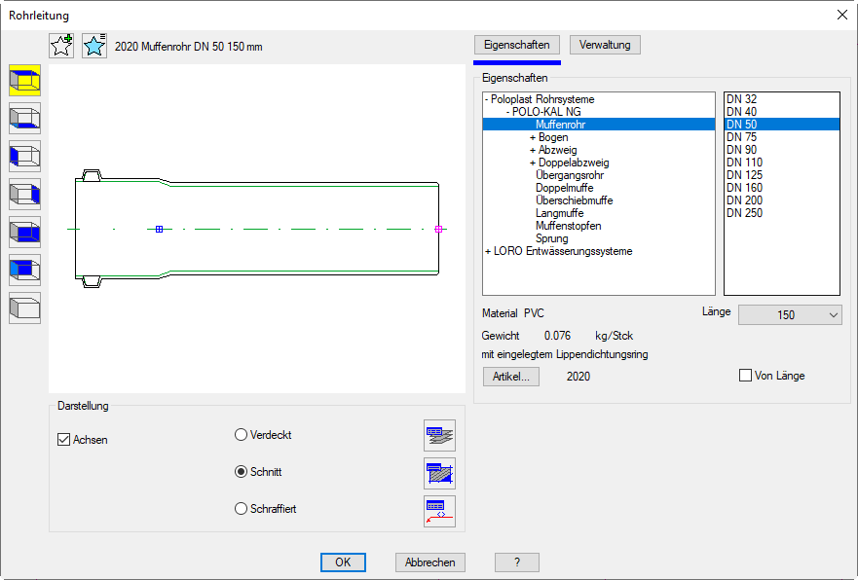Viewport: 858px width, 580px height.
Task: Expand LORO Entwässerungssysteme tree entry
Action: click(487, 252)
